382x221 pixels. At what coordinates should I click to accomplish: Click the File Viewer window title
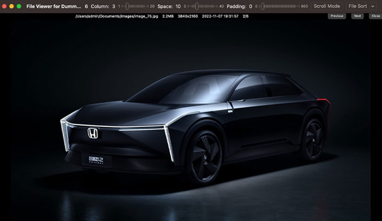point(53,6)
